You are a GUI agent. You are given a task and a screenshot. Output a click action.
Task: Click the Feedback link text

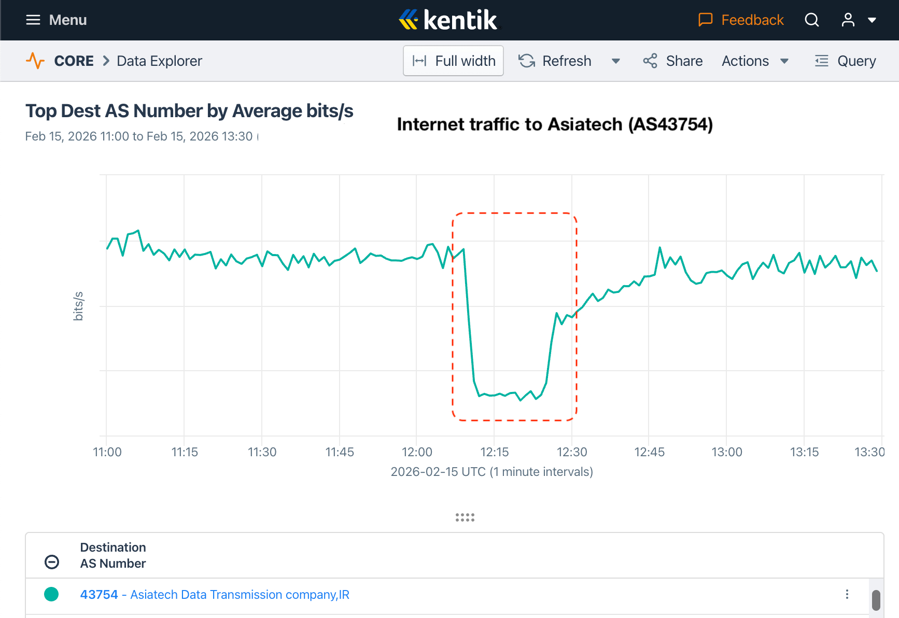752,20
